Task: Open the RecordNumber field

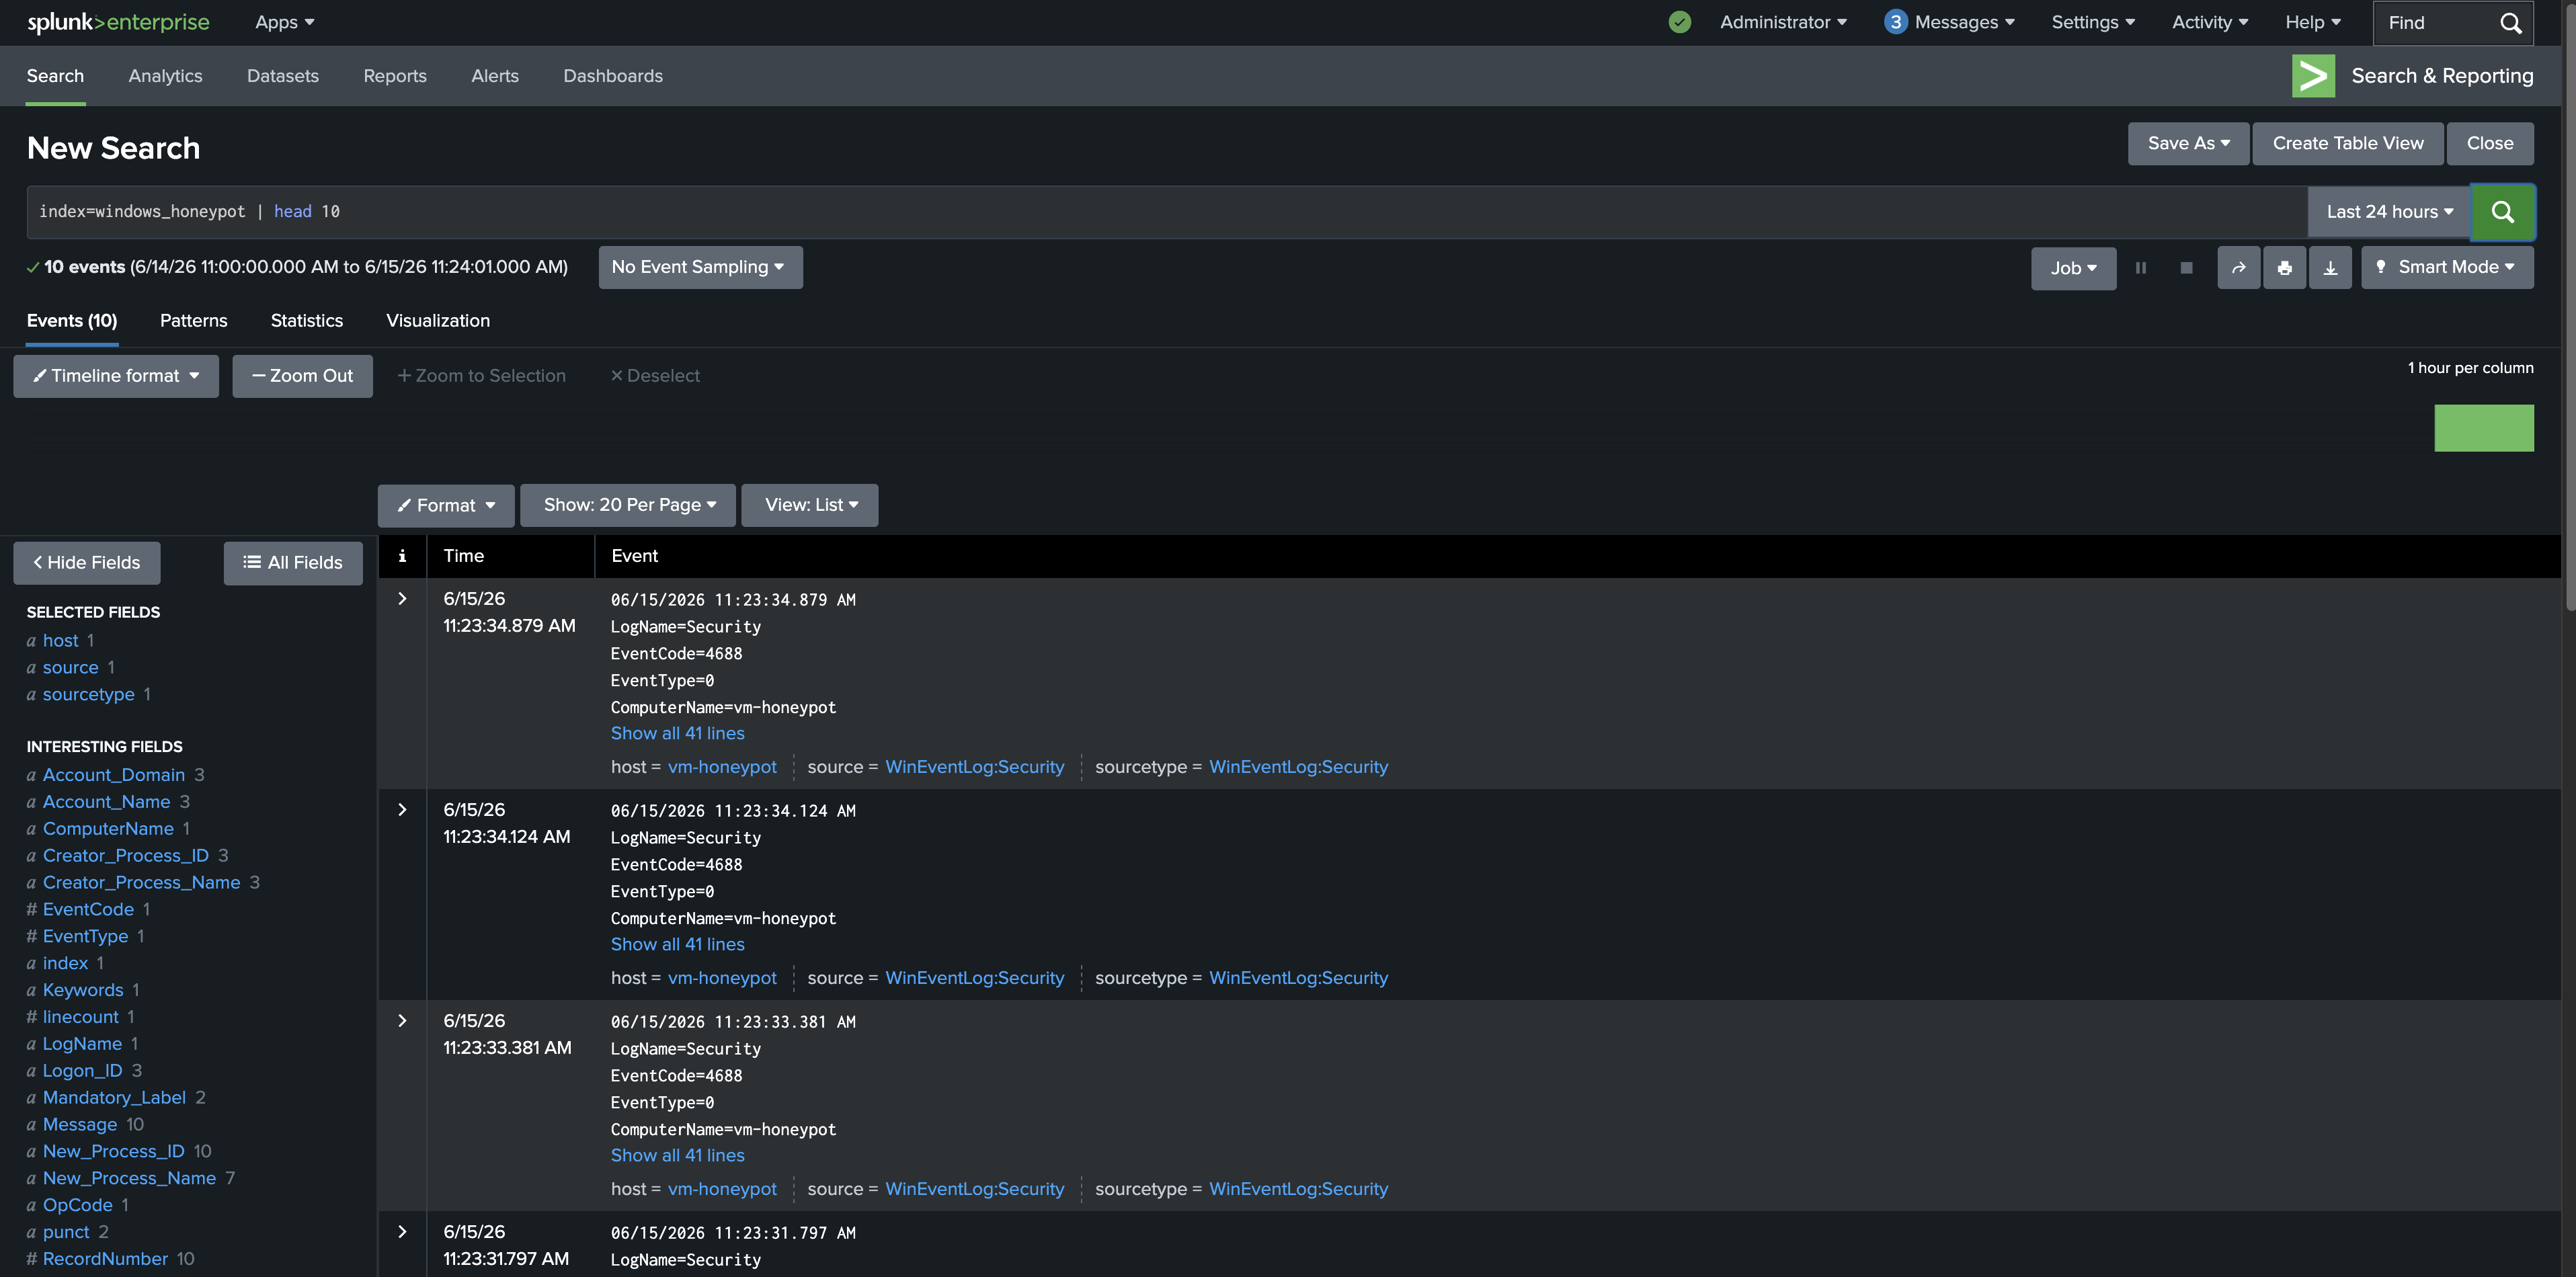Action: point(105,1260)
